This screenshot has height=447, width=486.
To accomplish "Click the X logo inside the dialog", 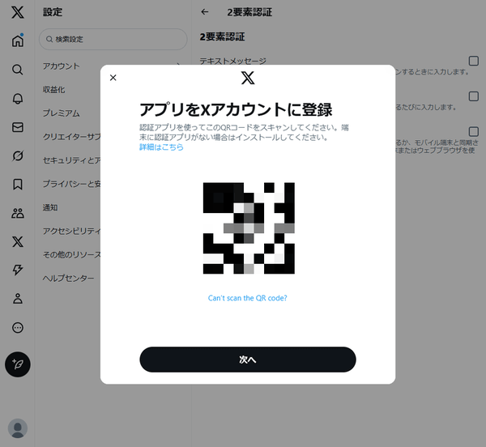I will pos(248,78).
